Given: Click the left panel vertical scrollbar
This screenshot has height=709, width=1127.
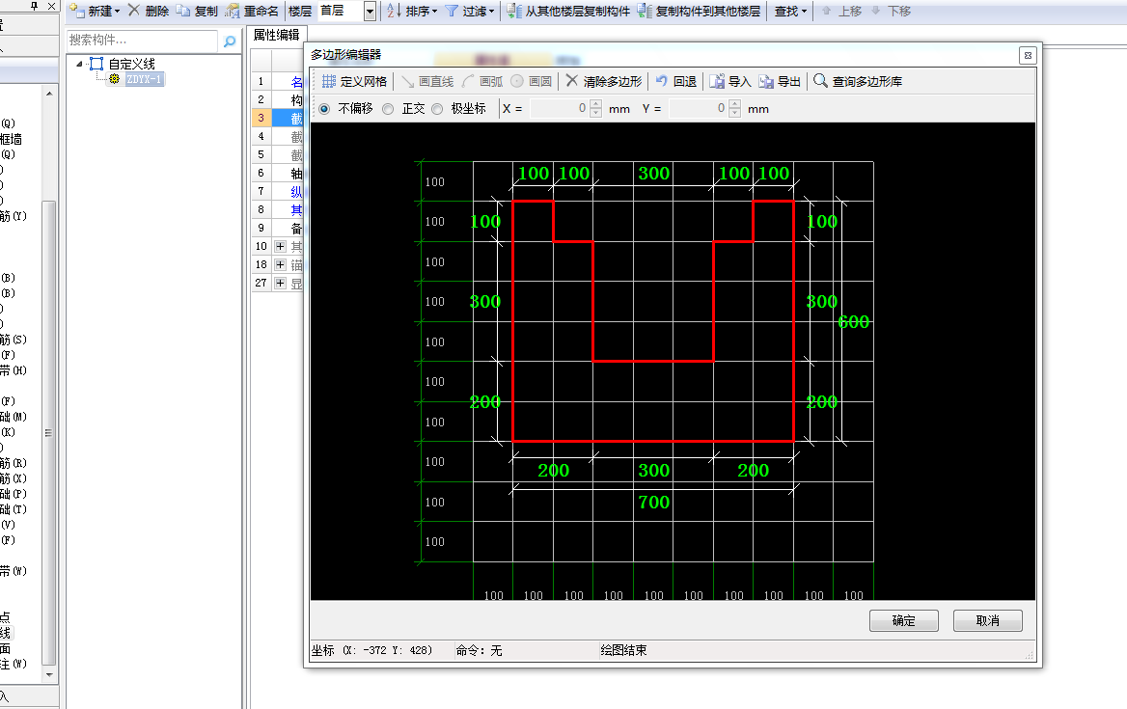Looking at the screenshot, I should tap(49, 432).
